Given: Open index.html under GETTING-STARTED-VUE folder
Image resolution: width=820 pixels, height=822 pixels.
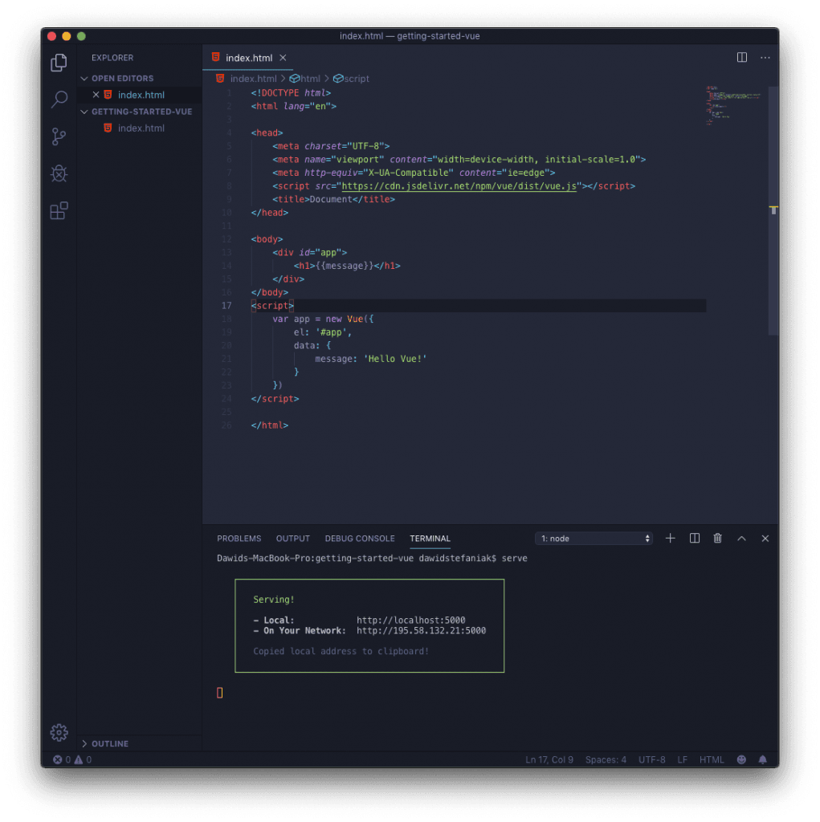Looking at the screenshot, I should point(141,128).
